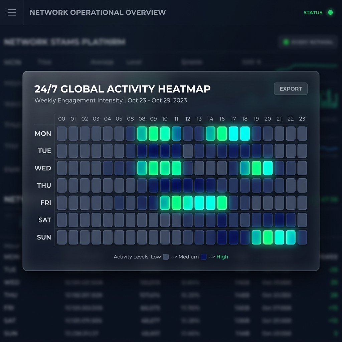Select the MON row label
Image resolution: width=342 pixels, height=342 pixels.
coord(43,133)
